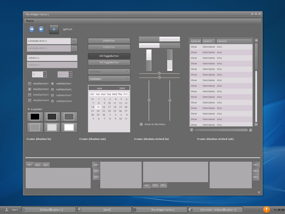
Task: Click the list scroll up arrow
Action: 256,40
